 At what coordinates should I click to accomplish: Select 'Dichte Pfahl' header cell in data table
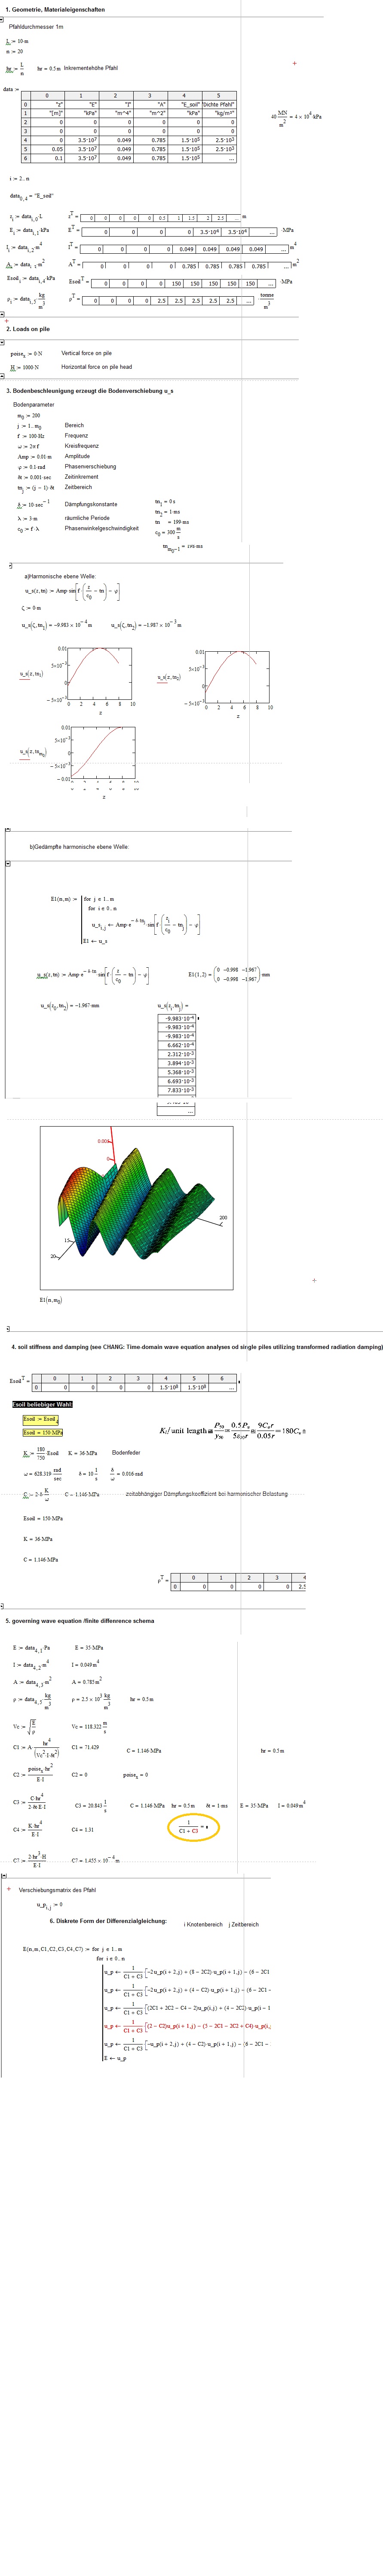218,104
